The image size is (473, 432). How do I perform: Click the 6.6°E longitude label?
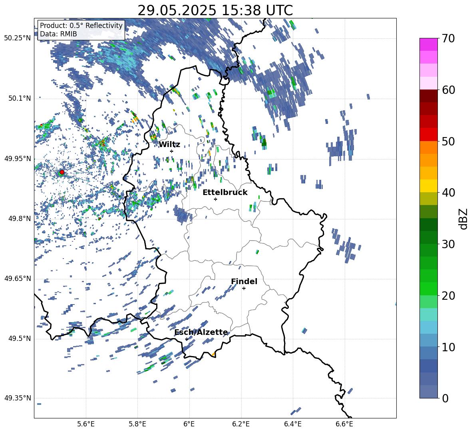344,424
